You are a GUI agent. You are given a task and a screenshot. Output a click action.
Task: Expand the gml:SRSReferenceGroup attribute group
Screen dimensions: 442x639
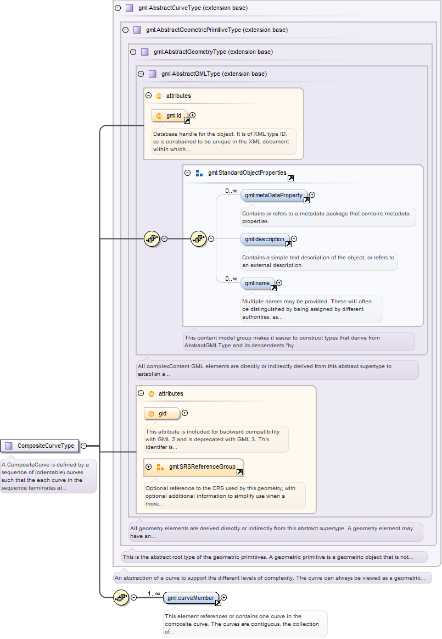pos(148,466)
